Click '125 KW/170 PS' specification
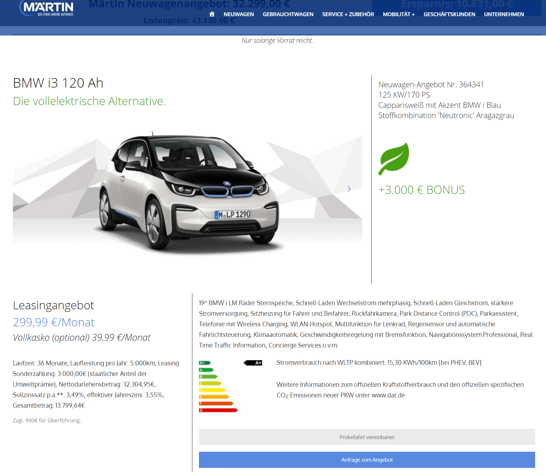This screenshot has width=546, height=472. coord(404,95)
